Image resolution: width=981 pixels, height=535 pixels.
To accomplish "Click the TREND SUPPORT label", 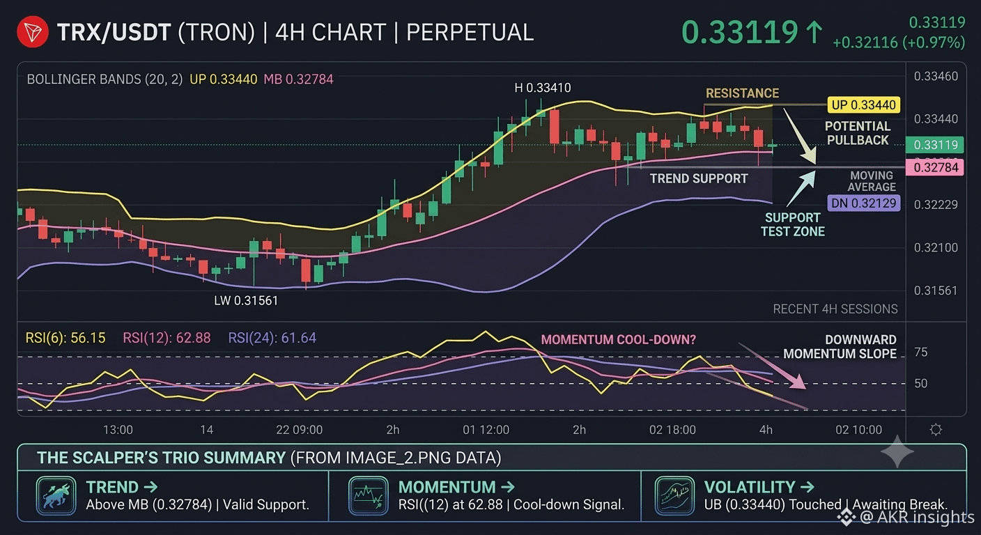I will [x=699, y=179].
